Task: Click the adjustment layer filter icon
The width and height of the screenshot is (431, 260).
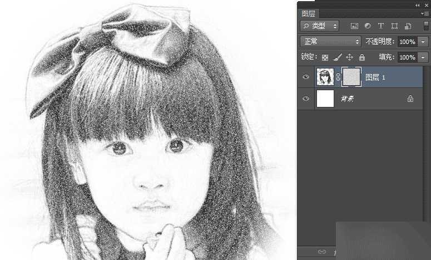Action: (x=368, y=26)
